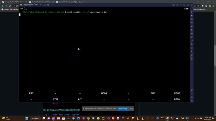Tap the CTRL key in Termux
This screenshot has width=216, height=121.
point(56,99)
